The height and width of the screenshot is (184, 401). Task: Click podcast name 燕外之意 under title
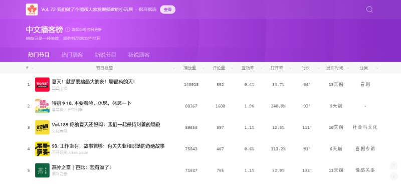click(60, 174)
